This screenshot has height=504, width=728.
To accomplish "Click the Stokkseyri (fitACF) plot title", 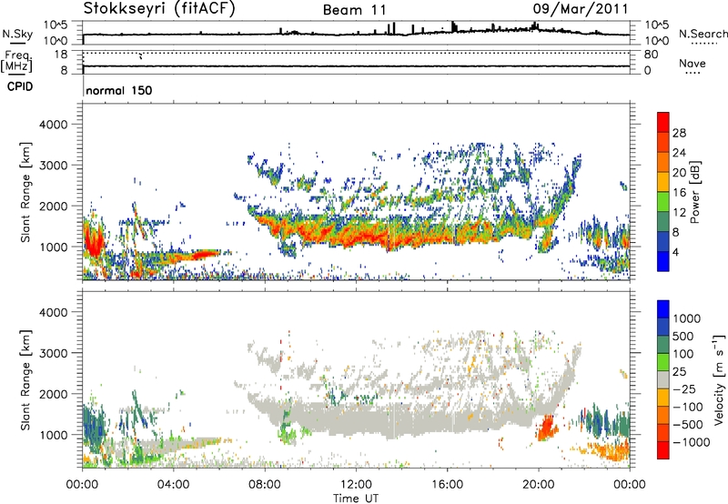I will (x=159, y=8).
